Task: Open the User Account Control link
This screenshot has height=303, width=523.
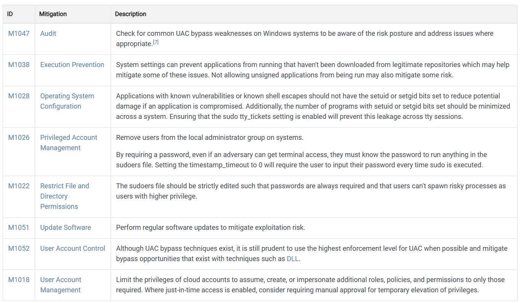Action: 72,248
